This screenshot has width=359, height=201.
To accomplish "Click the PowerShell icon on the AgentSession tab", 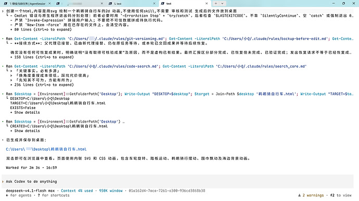I will click(x=6, y=4).
